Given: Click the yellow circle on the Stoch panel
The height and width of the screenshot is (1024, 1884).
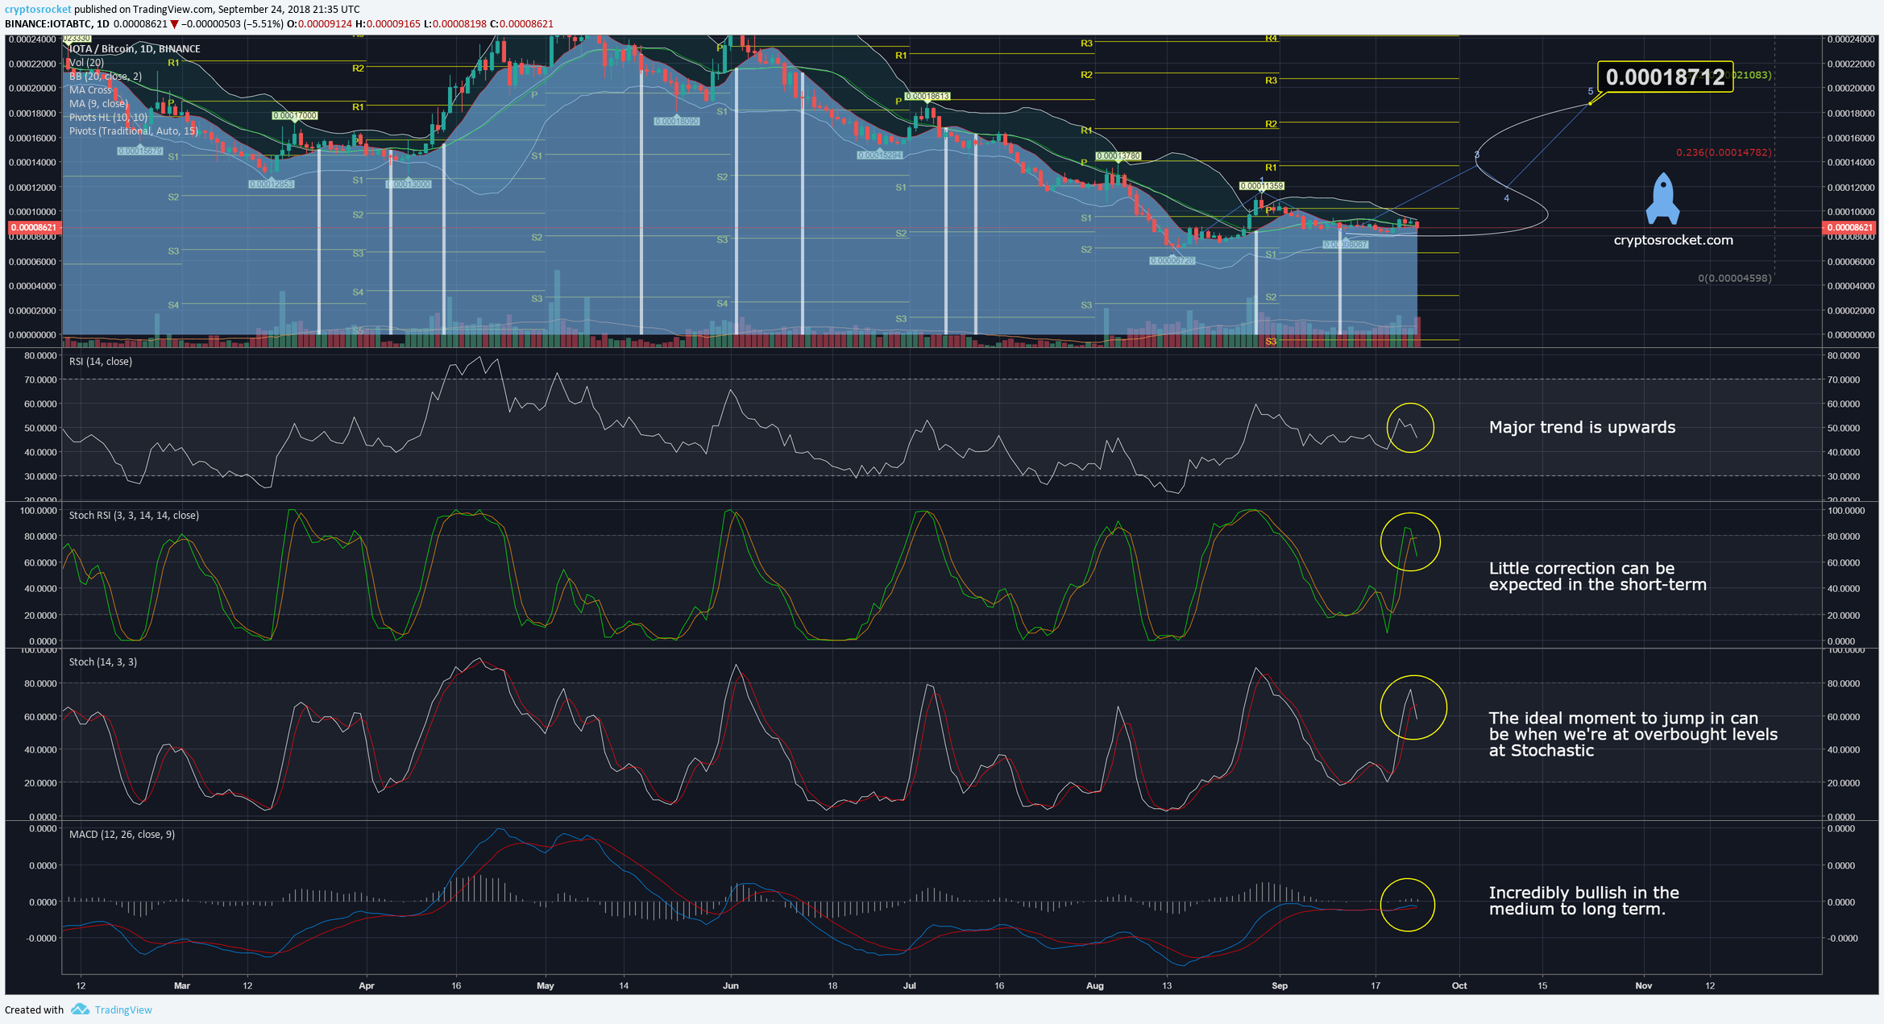Looking at the screenshot, I should point(1413,707).
